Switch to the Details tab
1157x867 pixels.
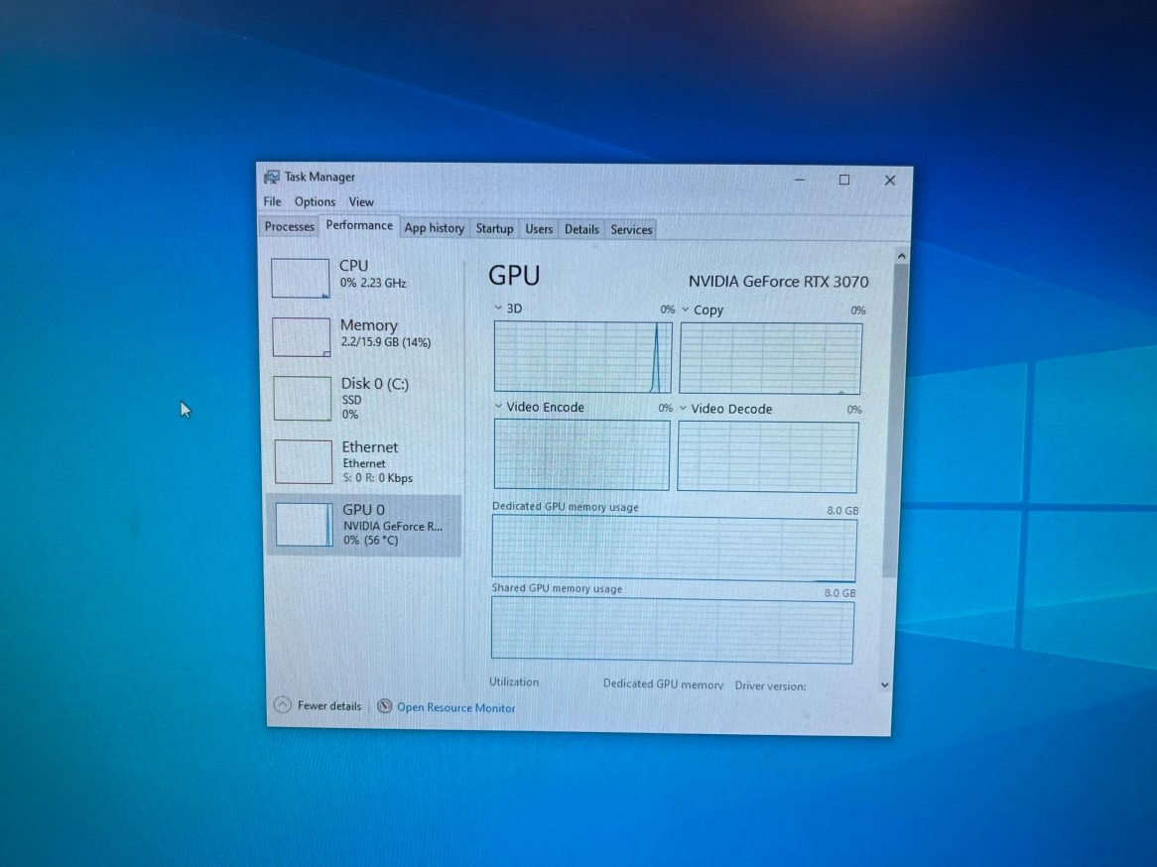coord(581,229)
